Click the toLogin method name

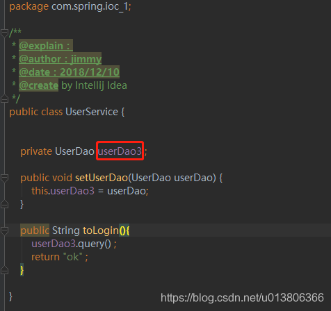[101, 230]
